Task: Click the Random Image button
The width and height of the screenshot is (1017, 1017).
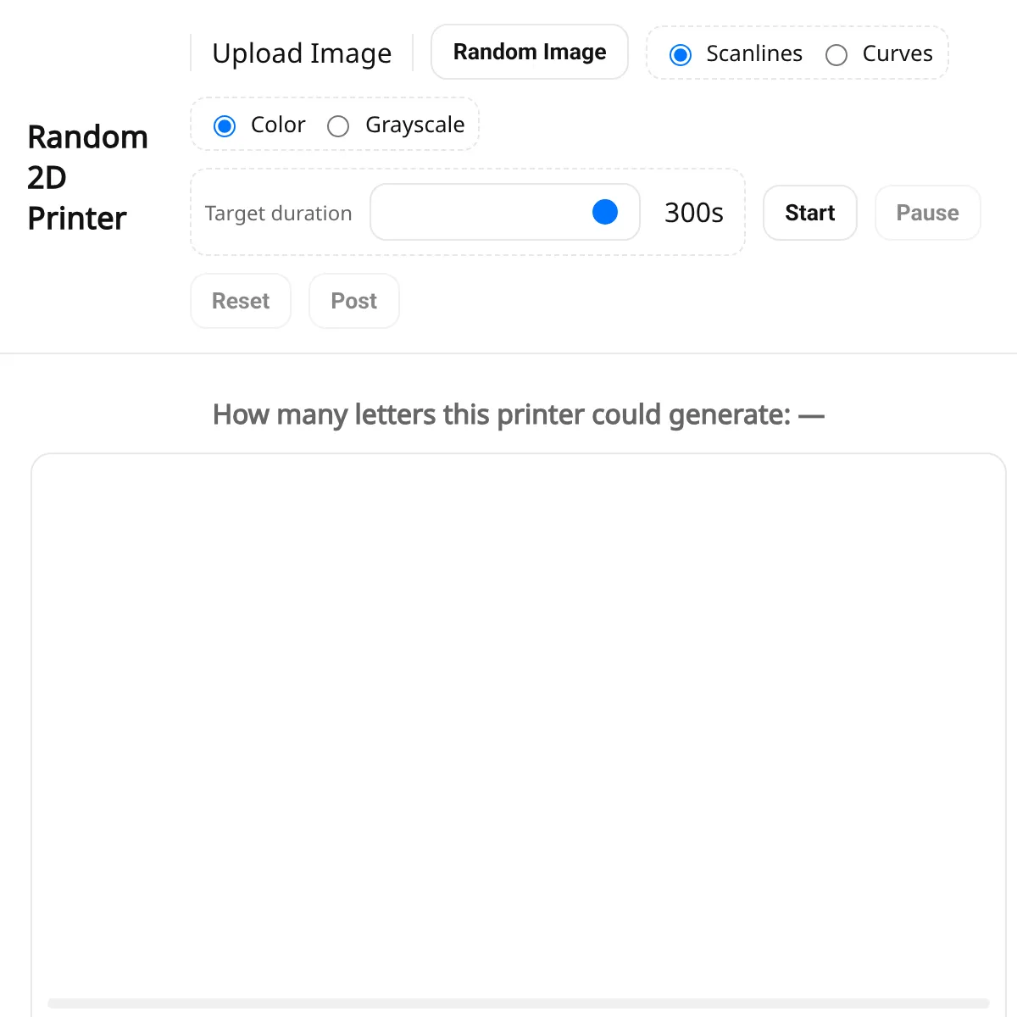Action: coord(530,52)
